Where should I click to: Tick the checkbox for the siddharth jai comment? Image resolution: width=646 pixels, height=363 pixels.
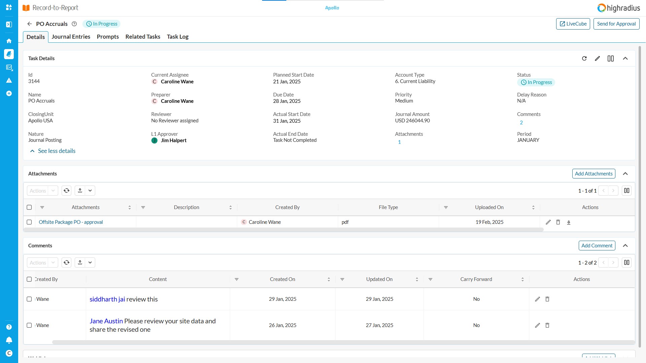coord(29,299)
